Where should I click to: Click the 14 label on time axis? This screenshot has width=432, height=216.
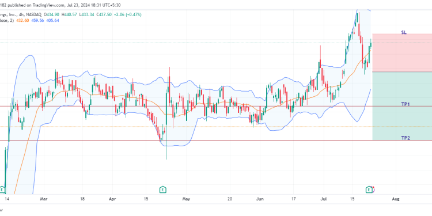tap(7, 199)
